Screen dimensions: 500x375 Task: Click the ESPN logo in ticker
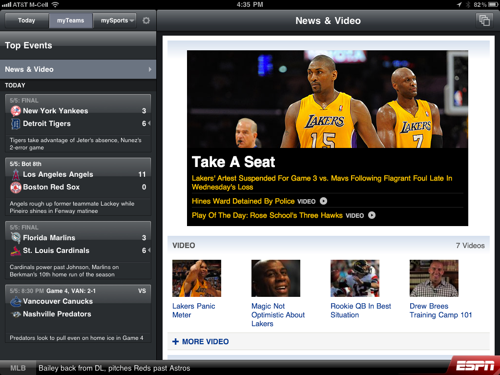(475, 365)
